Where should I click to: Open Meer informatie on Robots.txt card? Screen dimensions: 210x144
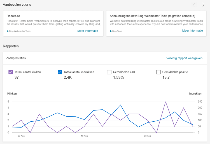point(88,31)
